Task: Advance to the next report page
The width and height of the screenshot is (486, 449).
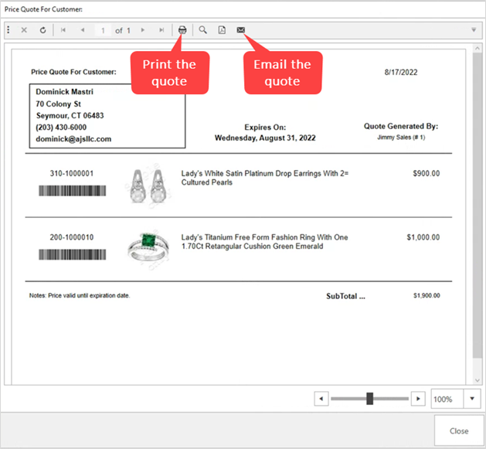Action: (x=143, y=30)
